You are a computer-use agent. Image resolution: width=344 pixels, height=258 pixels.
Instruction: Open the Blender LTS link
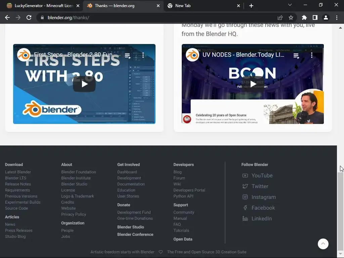(15, 178)
